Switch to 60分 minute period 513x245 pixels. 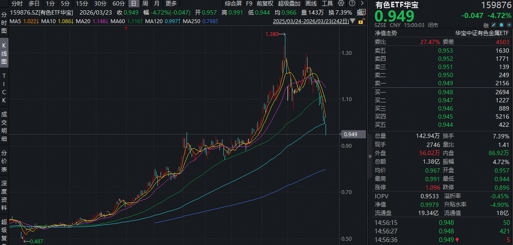click(x=119, y=3)
